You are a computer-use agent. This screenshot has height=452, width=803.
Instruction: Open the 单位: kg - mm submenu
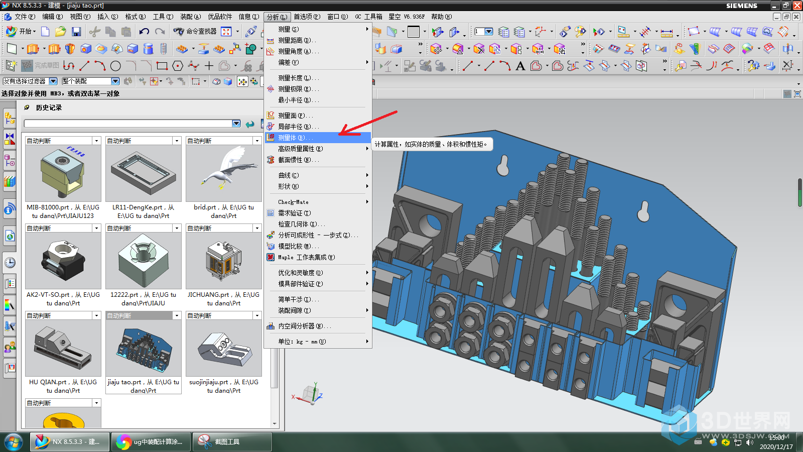pos(318,342)
